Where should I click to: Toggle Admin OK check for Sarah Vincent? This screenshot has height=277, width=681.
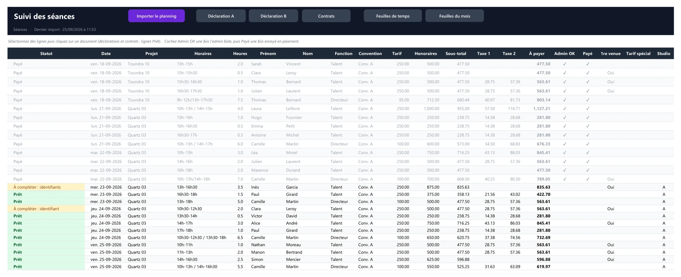[564, 64]
